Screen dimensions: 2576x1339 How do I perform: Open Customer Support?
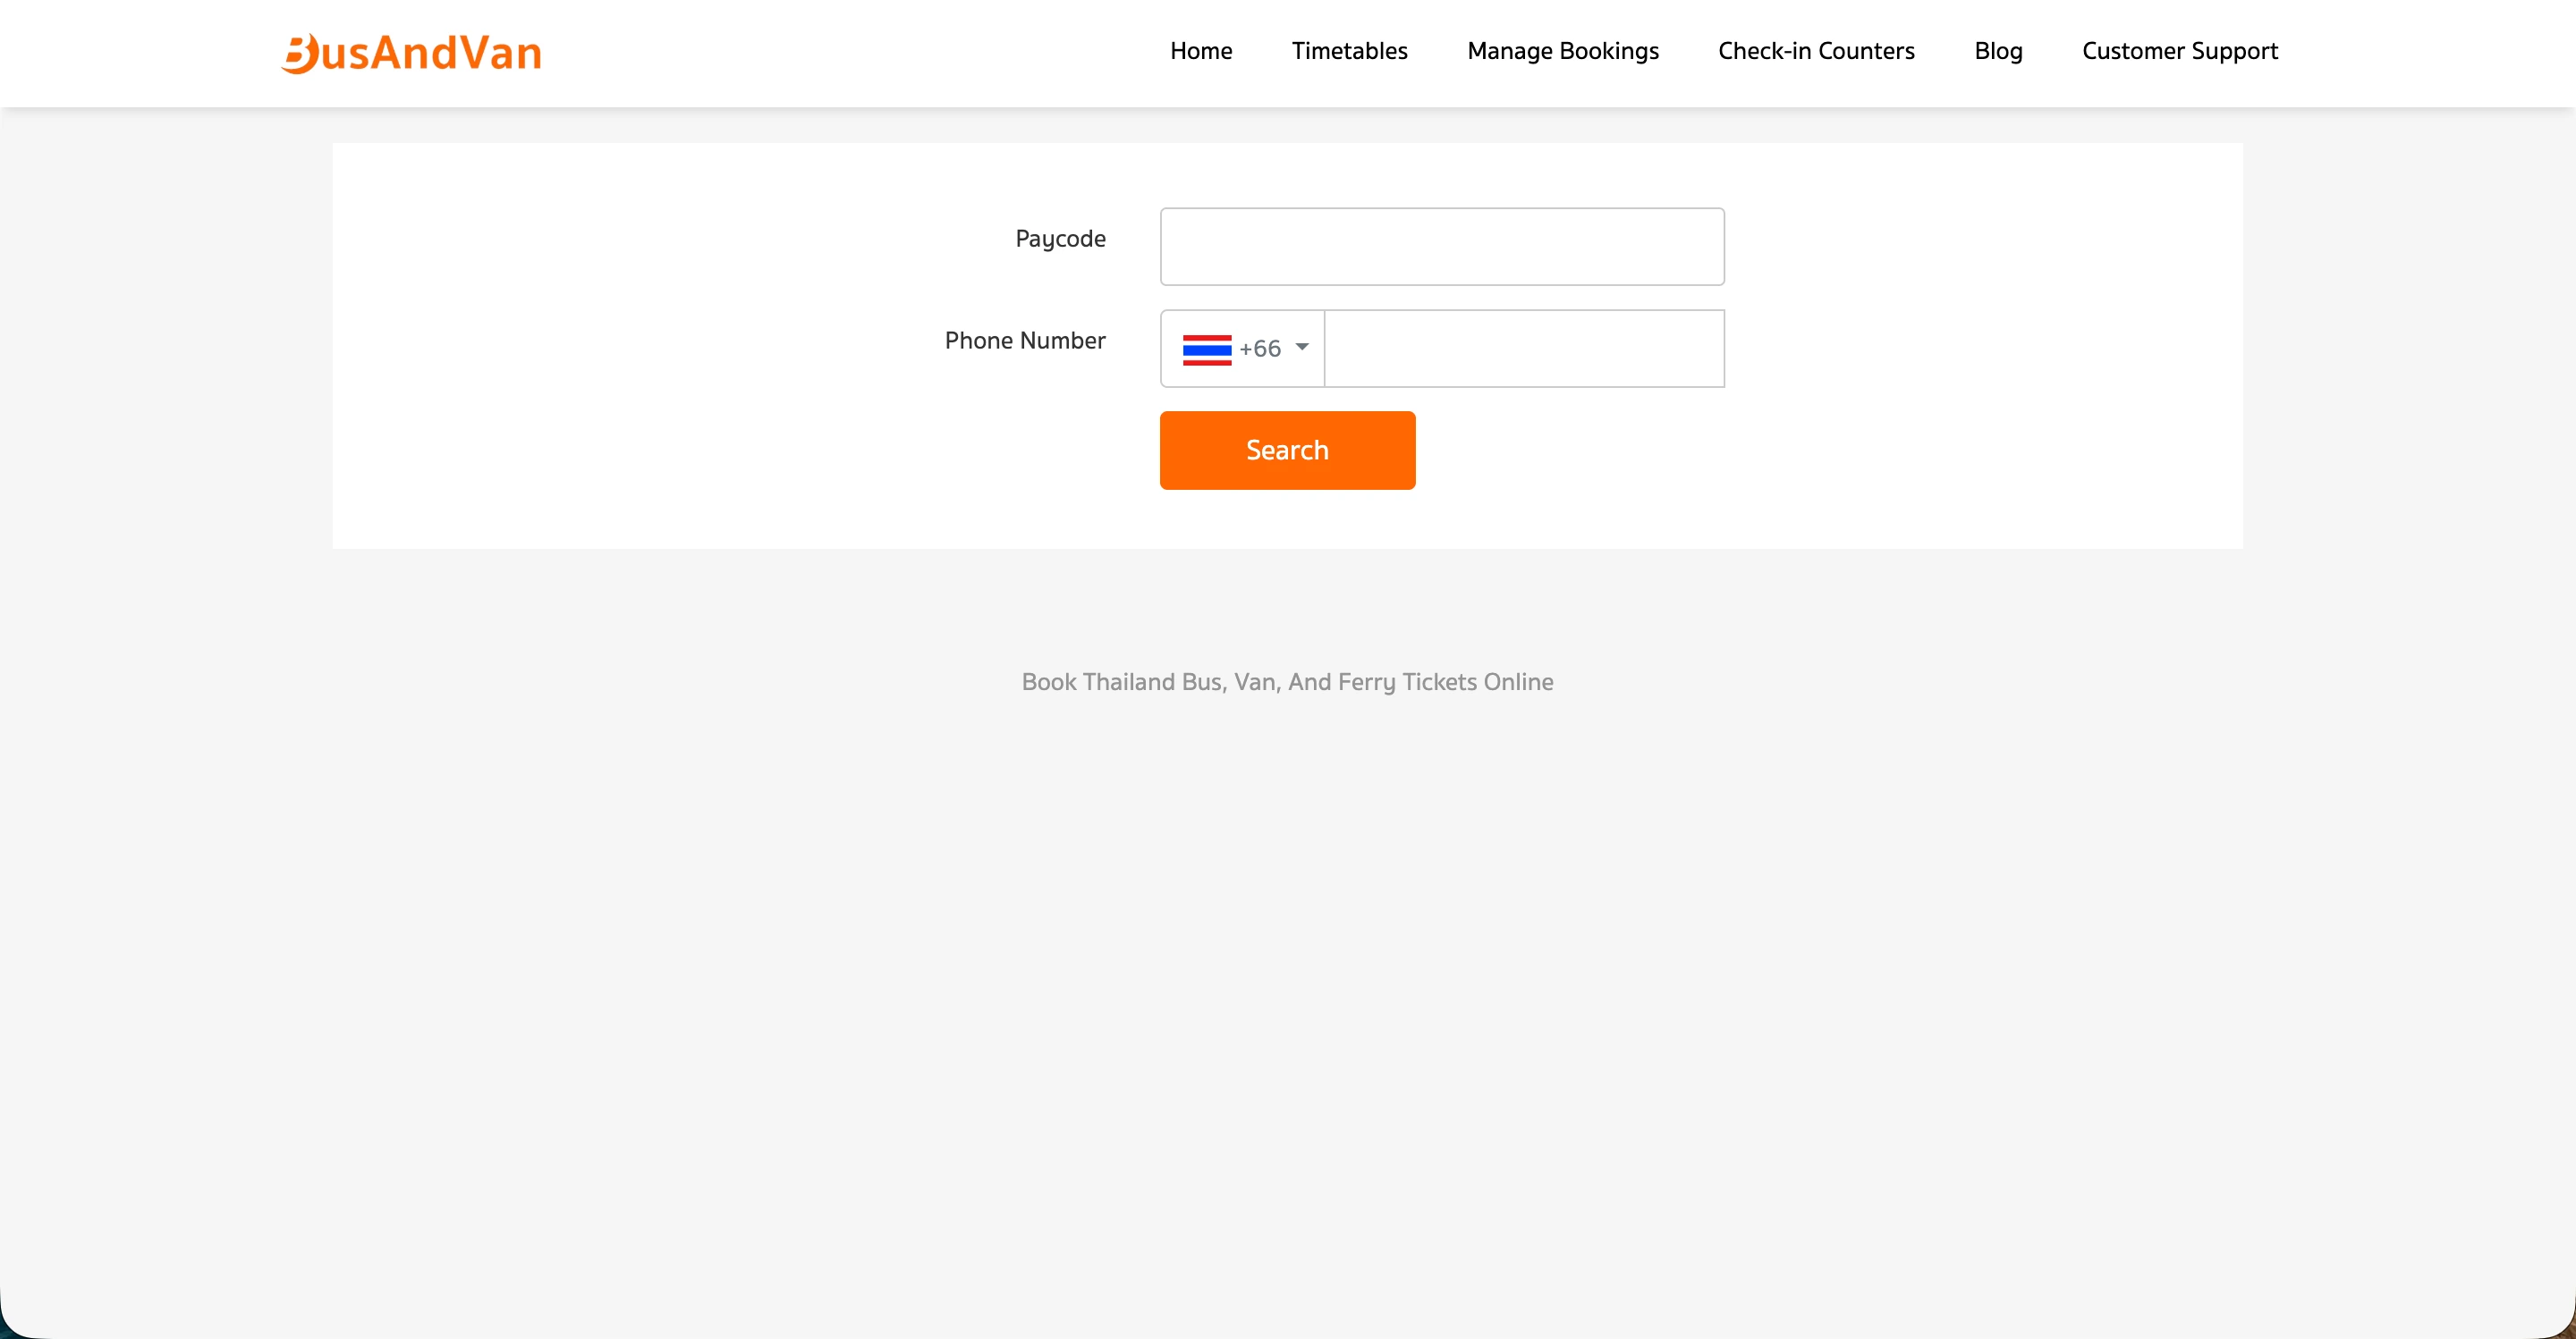point(2179,51)
